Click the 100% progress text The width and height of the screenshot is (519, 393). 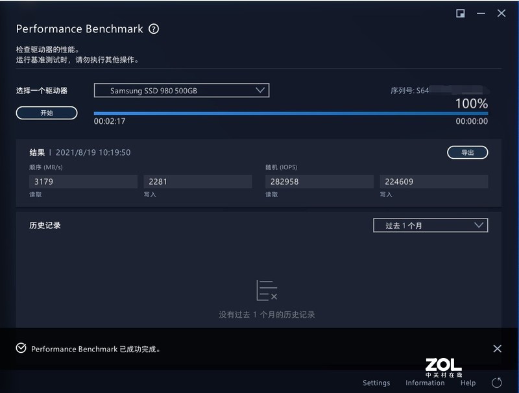point(472,104)
